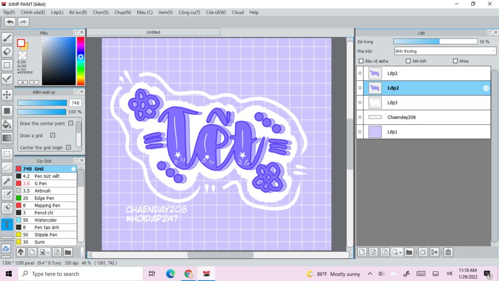Viewport: 499px width, 281px height.
Task: Select the shape (rectangle) draw tool
Action: (x=7, y=65)
